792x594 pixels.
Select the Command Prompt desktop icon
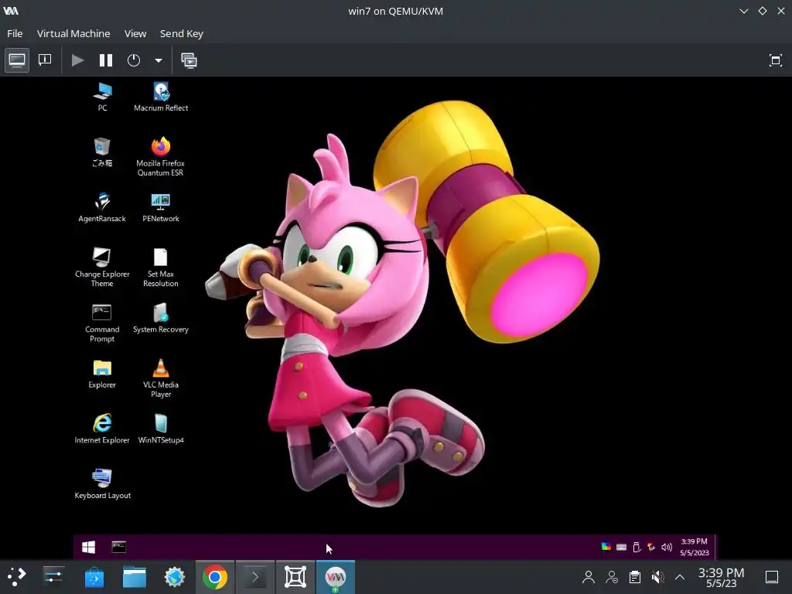tap(102, 323)
